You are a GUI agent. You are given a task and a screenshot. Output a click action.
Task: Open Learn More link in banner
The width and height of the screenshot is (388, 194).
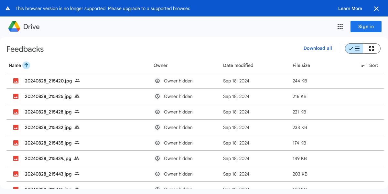(x=350, y=9)
